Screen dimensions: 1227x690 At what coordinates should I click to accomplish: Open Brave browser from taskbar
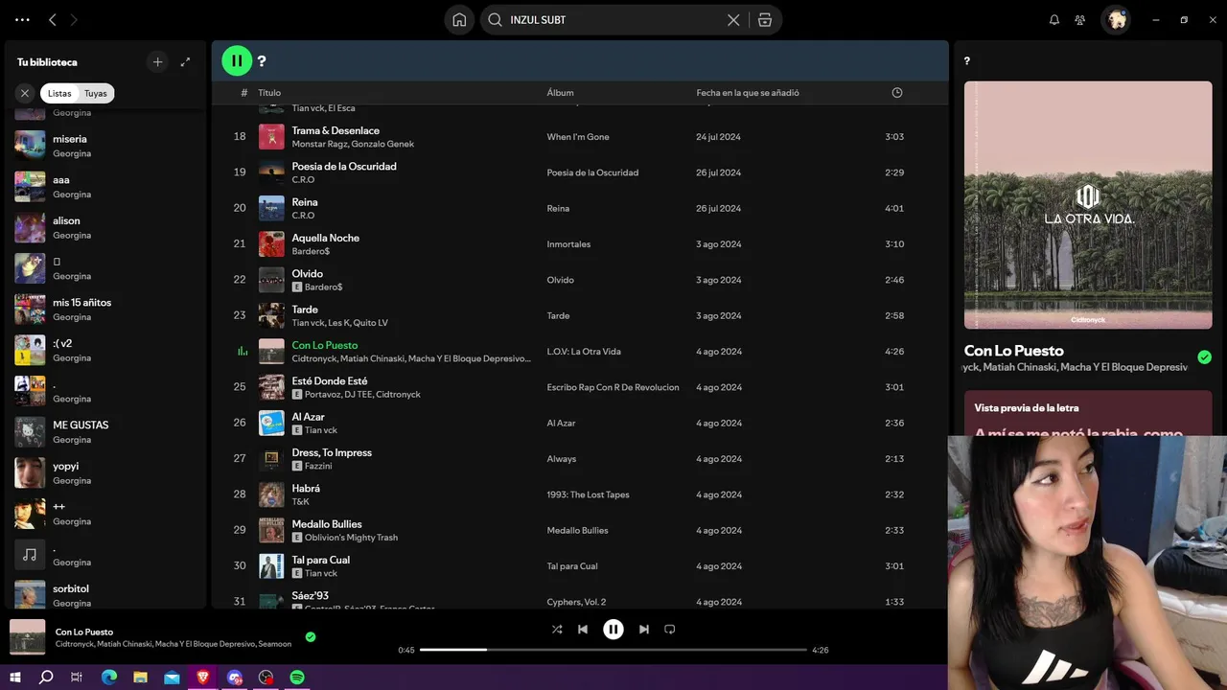[x=203, y=678]
